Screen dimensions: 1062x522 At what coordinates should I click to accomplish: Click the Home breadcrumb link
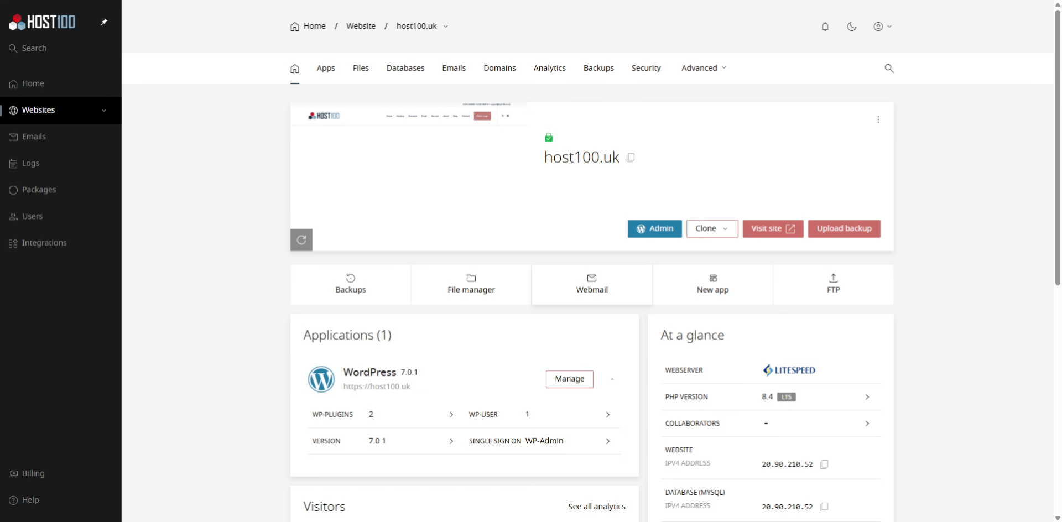click(308, 26)
